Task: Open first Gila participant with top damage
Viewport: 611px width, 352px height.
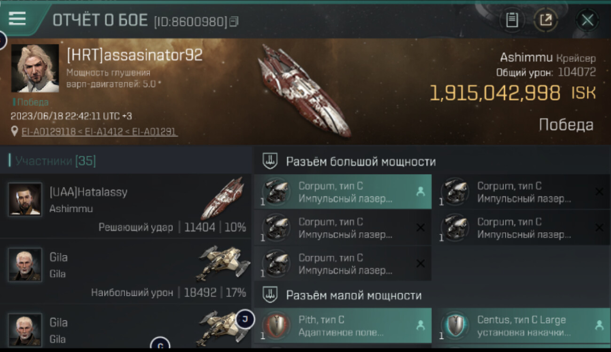Action: click(x=126, y=271)
